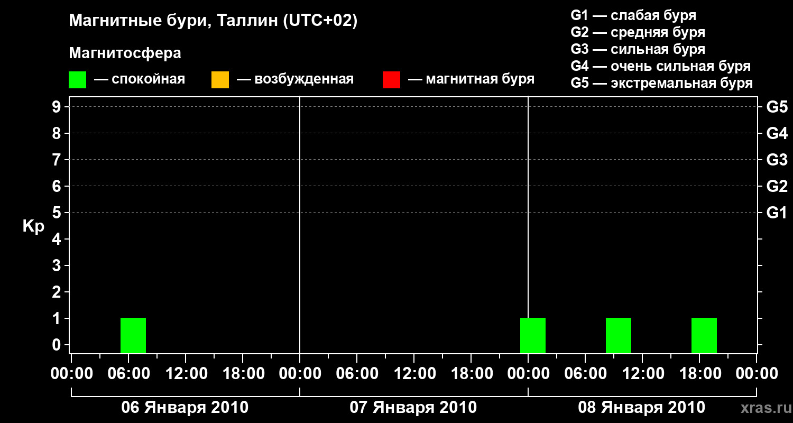Click the green calm magnetosphere legend swatch
This screenshot has width=793, height=423.
[x=78, y=80]
